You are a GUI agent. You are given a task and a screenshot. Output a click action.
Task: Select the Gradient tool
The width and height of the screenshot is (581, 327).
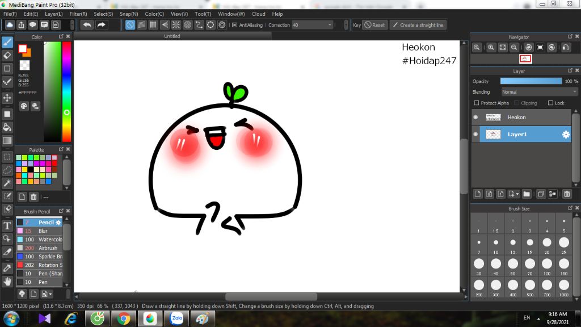[7, 141]
